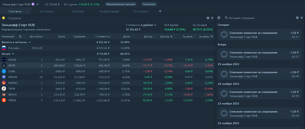Switch to the first 'Что купить' tab
The width and height of the screenshot is (305, 129).
[47, 11]
